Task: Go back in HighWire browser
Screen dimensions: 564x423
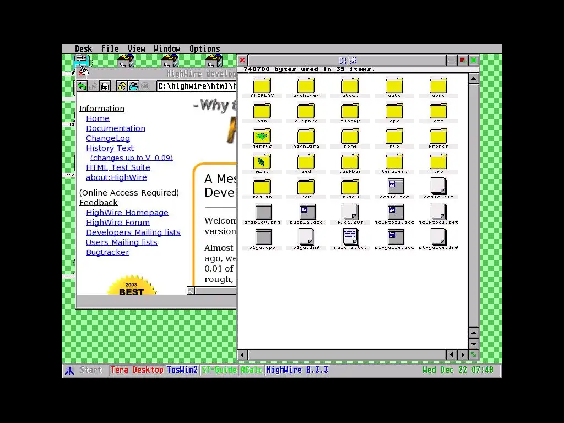Action: tap(82, 86)
